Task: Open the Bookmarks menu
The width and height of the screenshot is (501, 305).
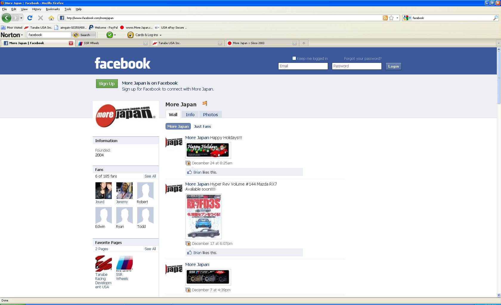Action: [53, 9]
